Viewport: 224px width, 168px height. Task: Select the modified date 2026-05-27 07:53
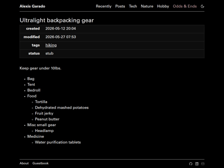(x=61, y=37)
